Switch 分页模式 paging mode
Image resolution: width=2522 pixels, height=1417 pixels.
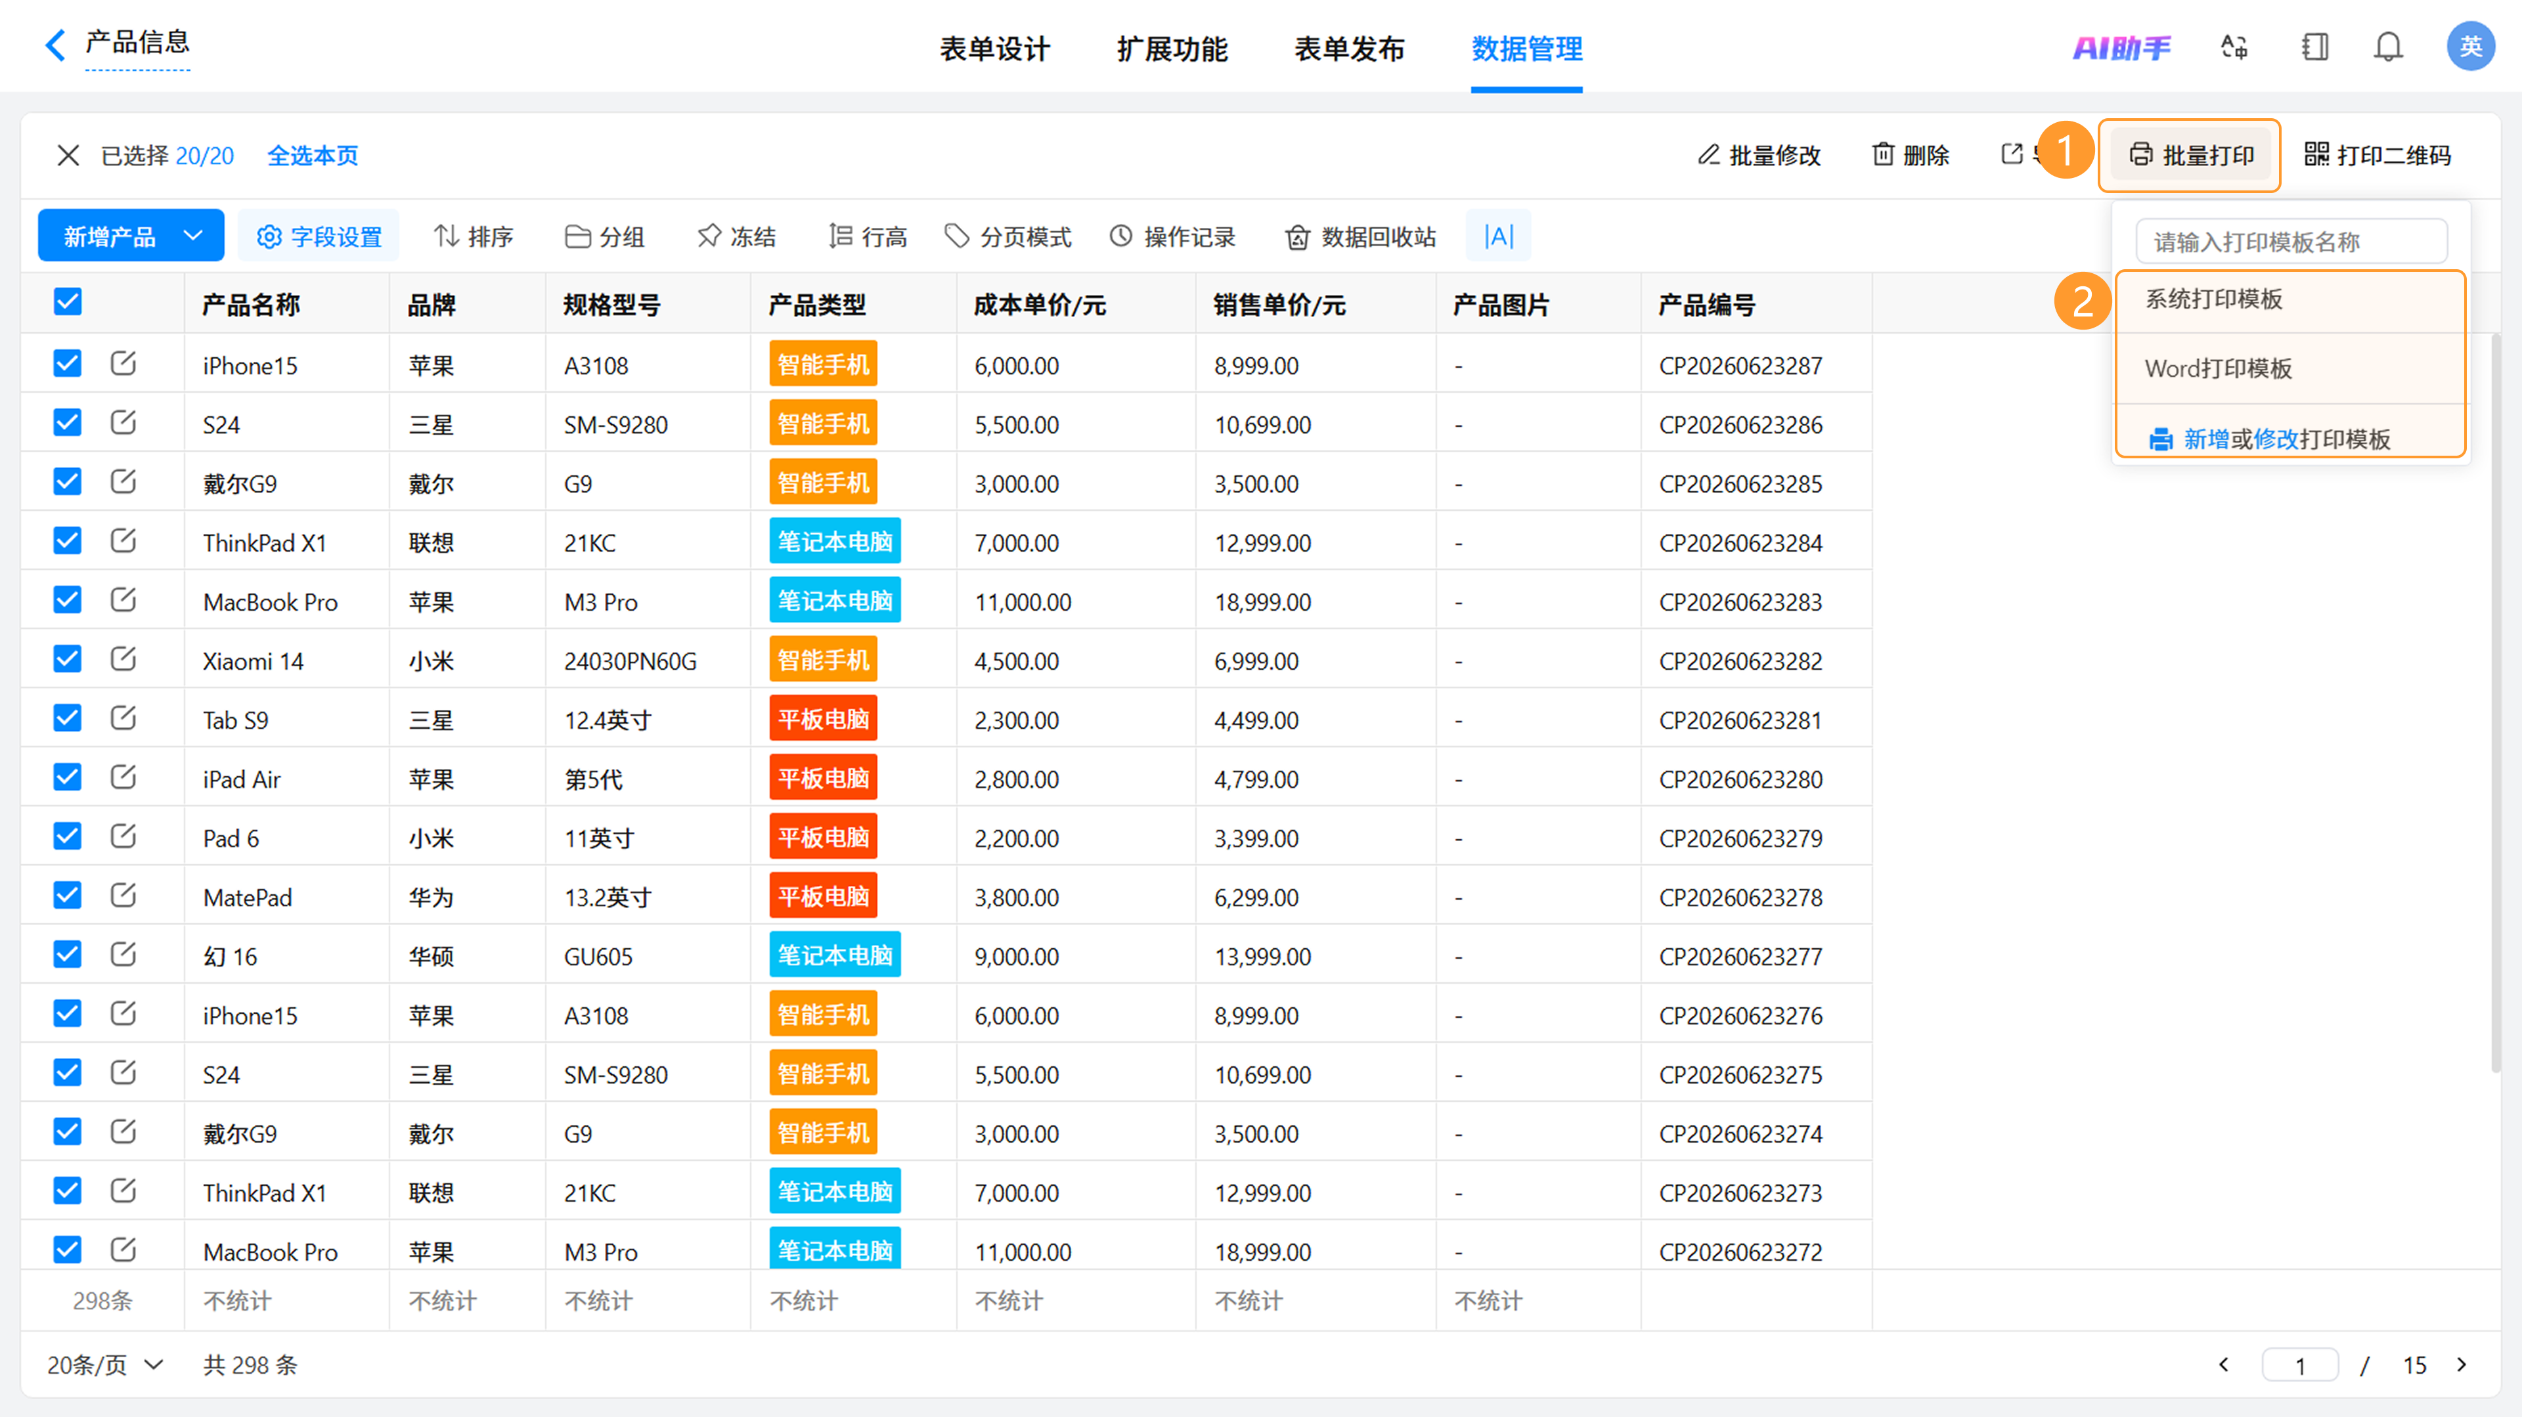(x=1008, y=237)
